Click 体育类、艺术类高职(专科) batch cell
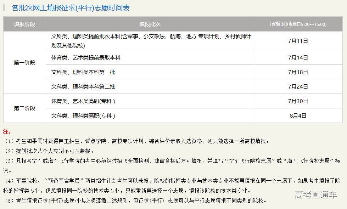The width and height of the screenshot is (347, 209). (83, 101)
